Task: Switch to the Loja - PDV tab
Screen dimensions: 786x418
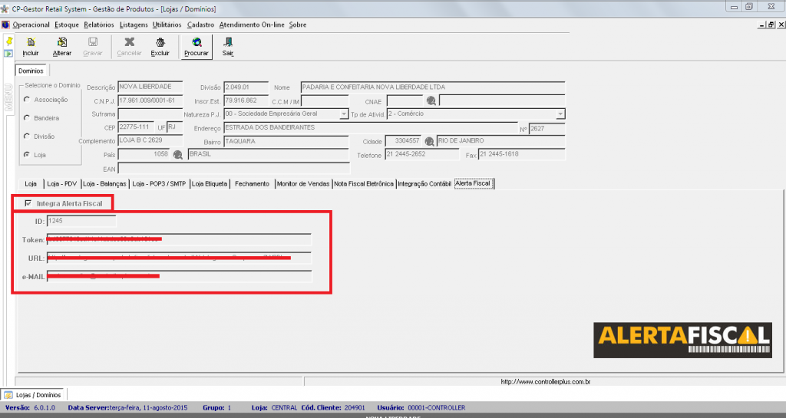Action: (61, 184)
